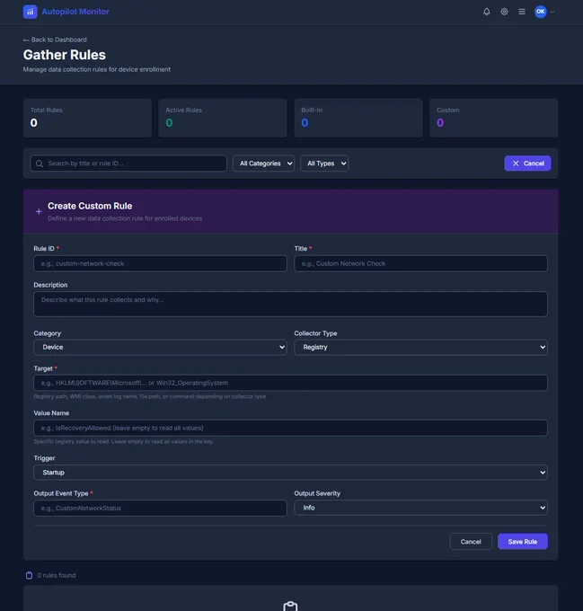This screenshot has height=611, width=583.
Task: Expand the user account chevron
Action: 552,12
